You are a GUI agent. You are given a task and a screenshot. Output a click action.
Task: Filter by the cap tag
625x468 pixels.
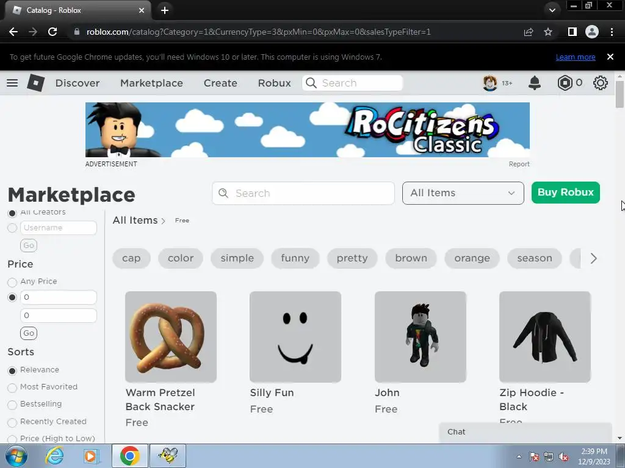[131, 258]
